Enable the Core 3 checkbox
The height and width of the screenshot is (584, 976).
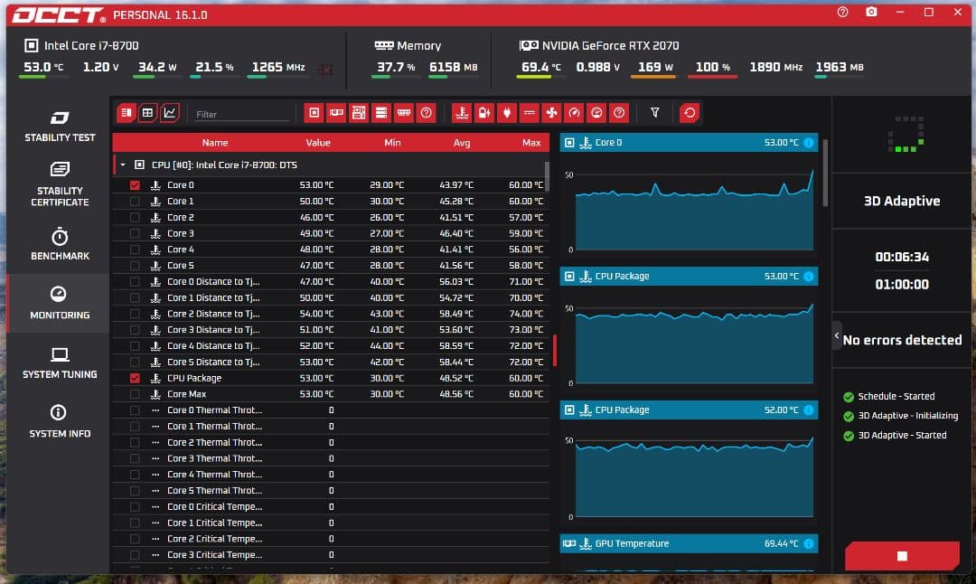[135, 233]
